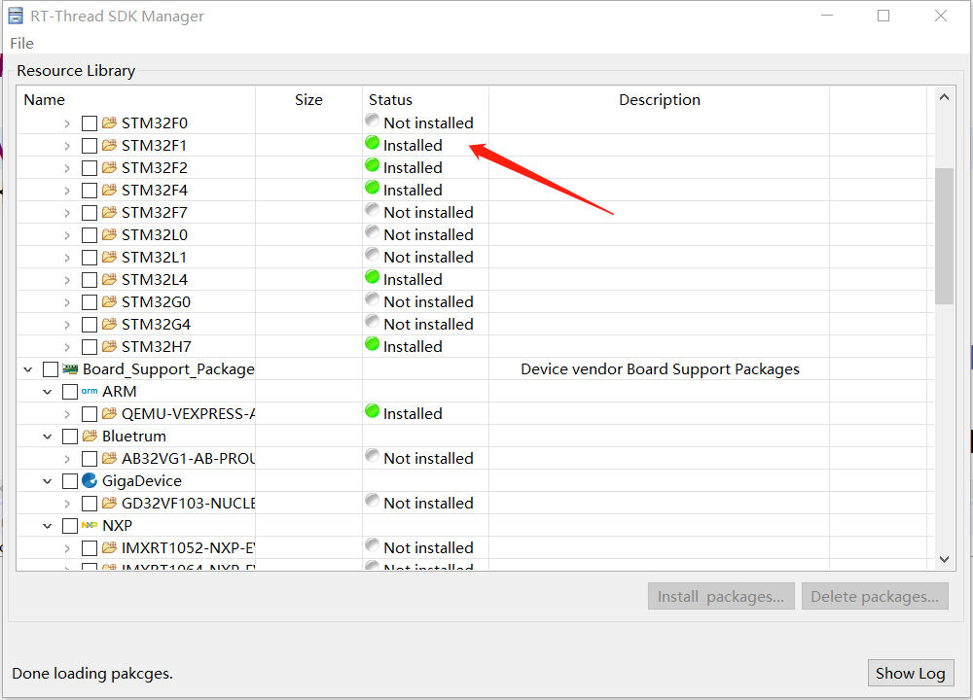
Task: Check the NXP vendor checkbox
Action: (x=70, y=526)
